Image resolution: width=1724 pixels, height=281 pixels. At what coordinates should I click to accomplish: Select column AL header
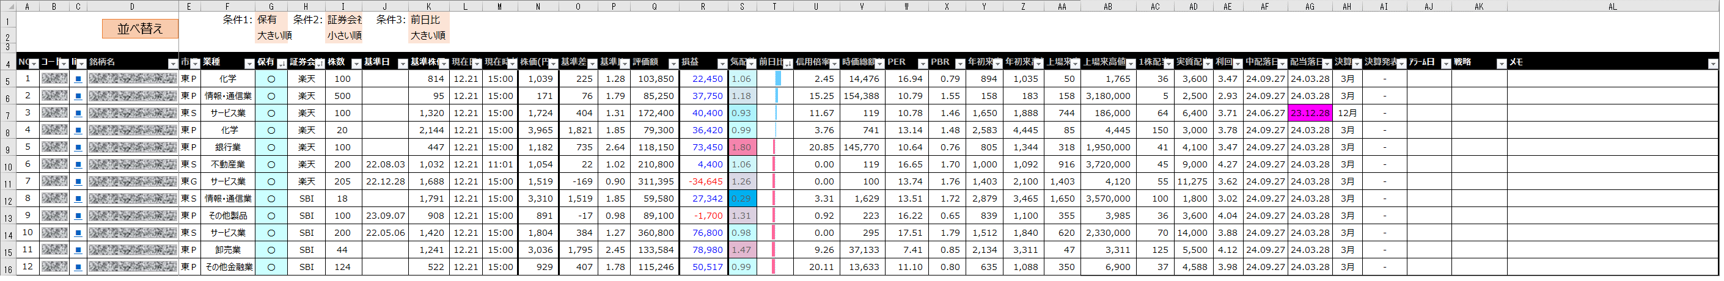click(1613, 6)
